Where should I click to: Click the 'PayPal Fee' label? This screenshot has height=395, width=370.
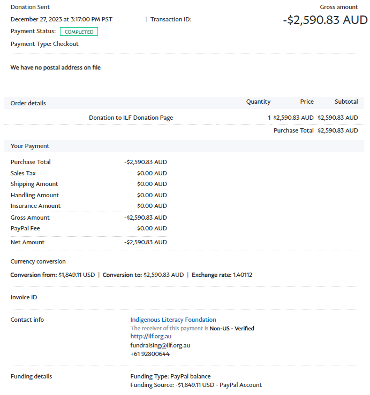25,228
